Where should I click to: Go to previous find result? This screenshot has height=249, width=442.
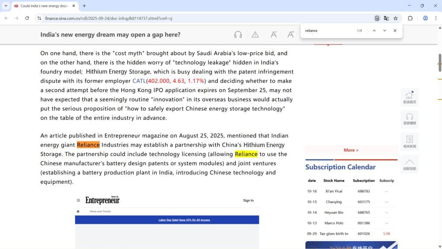click(x=374, y=31)
